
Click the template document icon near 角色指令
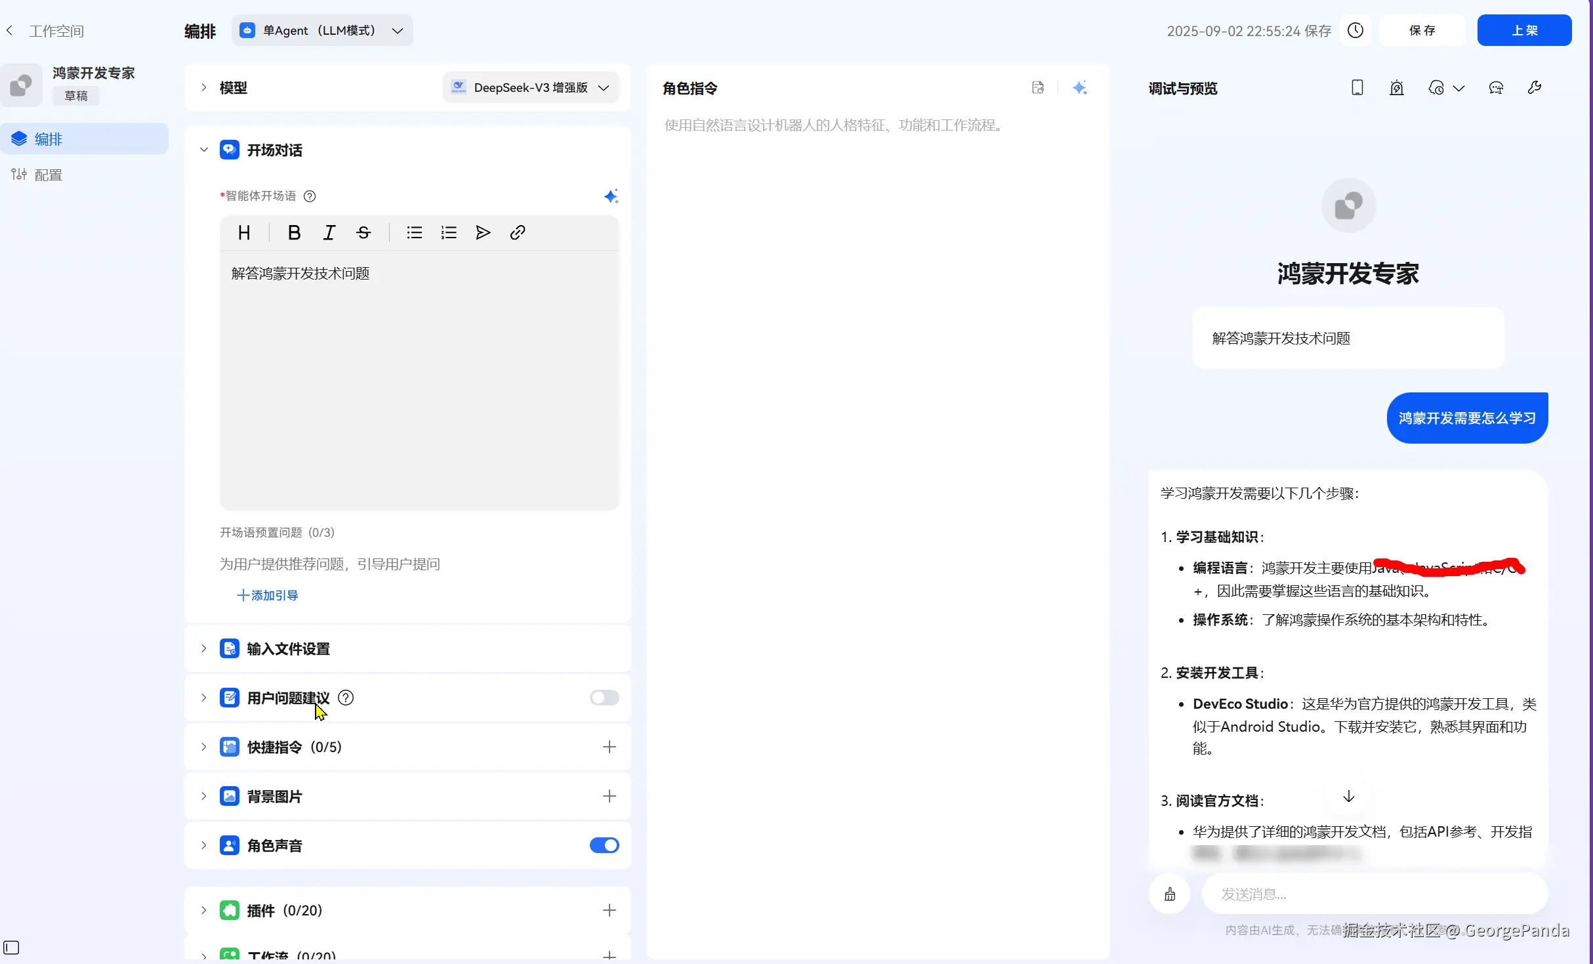point(1039,87)
